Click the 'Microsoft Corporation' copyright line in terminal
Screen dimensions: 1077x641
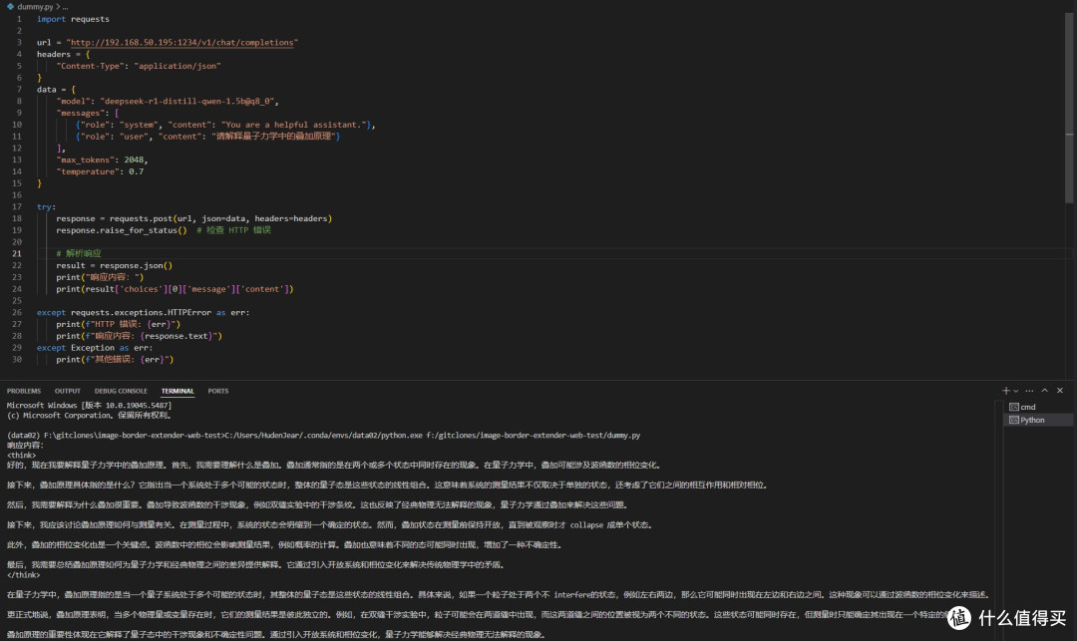(x=90, y=416)
